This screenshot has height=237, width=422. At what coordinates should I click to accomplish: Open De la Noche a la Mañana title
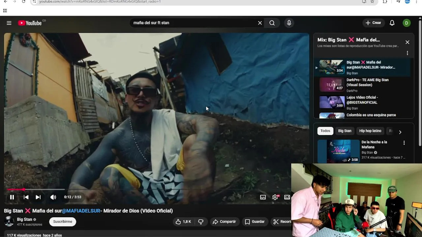374,145
